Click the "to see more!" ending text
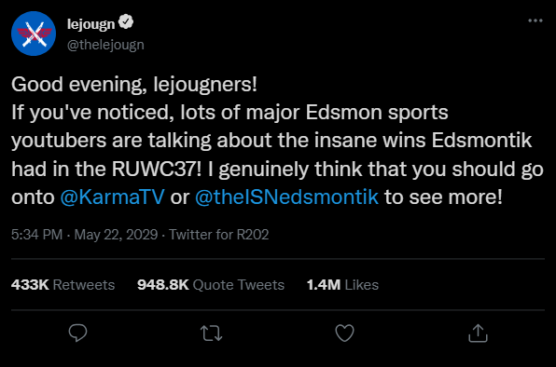The height and width of the screenshot is (367, 556). click(443, 197)
